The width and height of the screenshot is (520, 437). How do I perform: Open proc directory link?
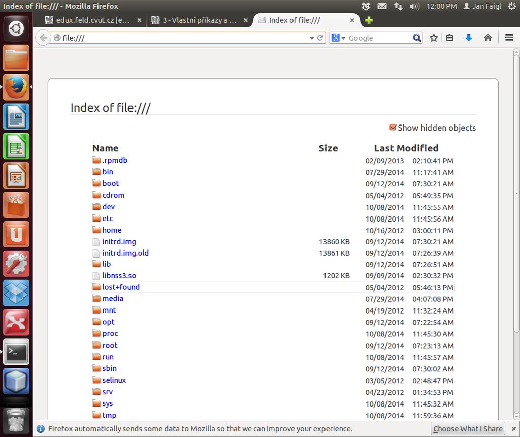click(x=110, y=333)
